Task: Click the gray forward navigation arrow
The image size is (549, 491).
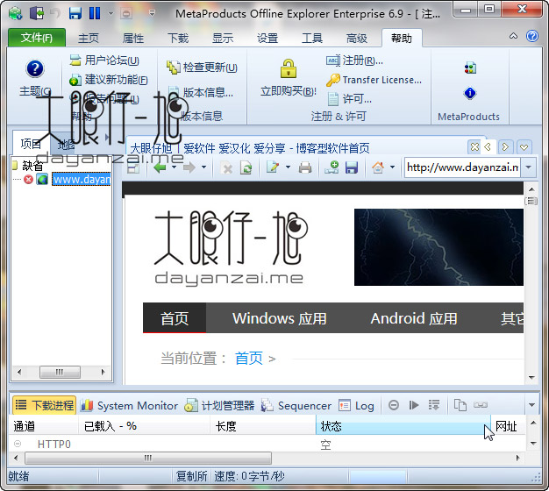Action: [x=189, y=167]
